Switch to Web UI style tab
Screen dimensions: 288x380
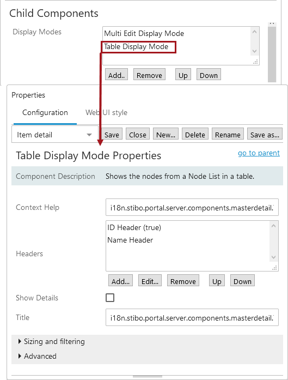[106, 112]
